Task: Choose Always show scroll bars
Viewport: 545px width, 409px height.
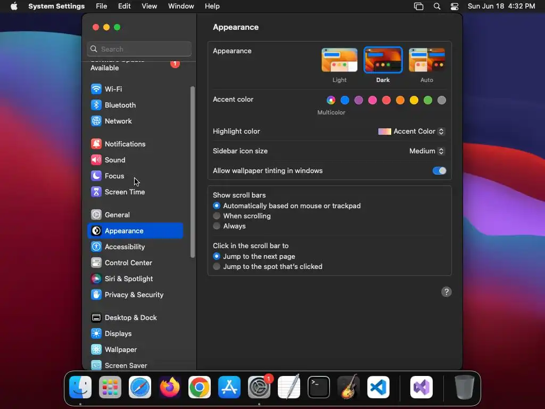Action: [x=217, y=226]
